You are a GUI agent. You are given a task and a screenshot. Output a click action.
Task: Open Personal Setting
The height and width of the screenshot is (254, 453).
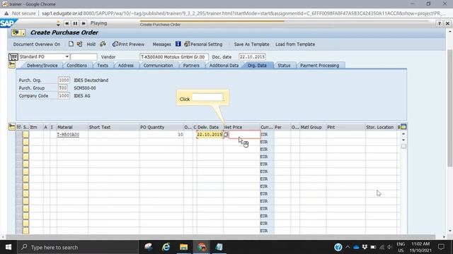tap(203, 44)
